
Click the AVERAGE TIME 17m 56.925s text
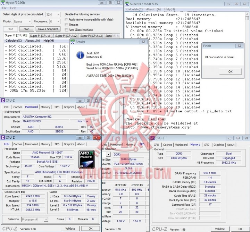(109, 76)
